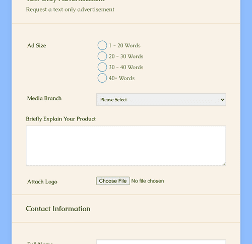This screenshot has width=252, height=244.
Task: Click the Full Name input field
Action: [x=161, y=242]
